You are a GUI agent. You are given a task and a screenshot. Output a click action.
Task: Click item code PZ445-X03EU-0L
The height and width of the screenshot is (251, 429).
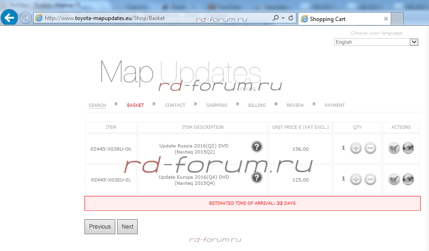pyautogui.click(x=111, y=180)
